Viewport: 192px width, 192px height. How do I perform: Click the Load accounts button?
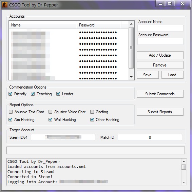172,75
